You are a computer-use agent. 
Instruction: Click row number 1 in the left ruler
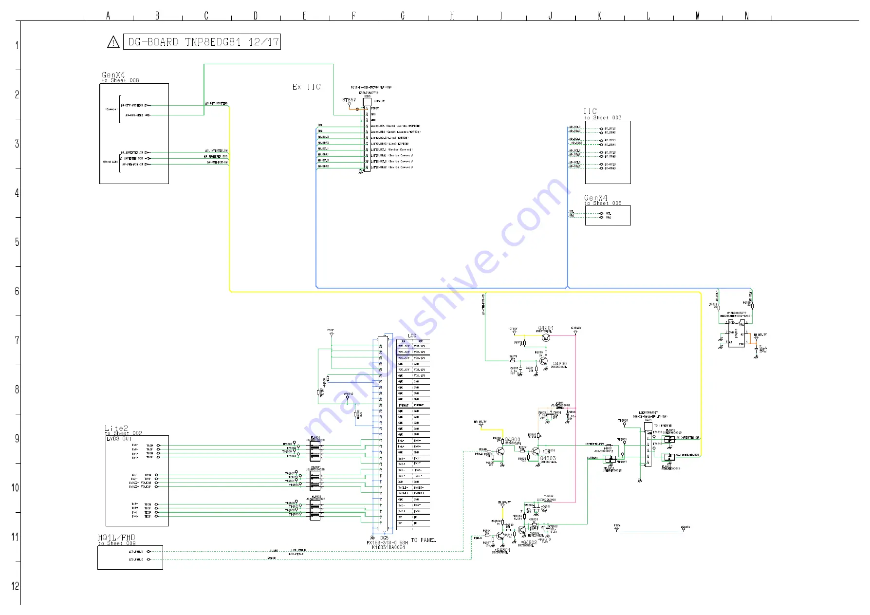17,46
